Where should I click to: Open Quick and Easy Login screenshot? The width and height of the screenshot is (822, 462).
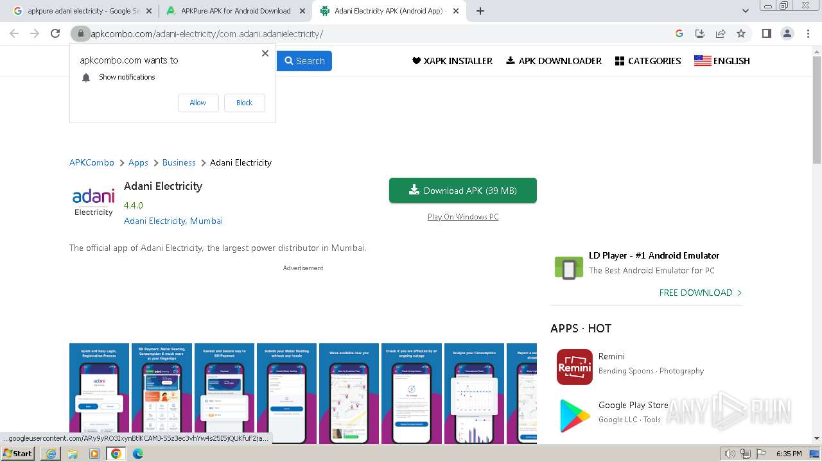coord(99,393)
